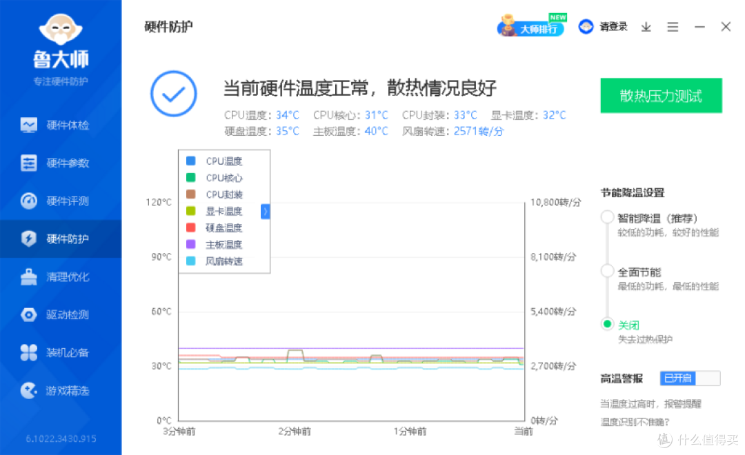Select 全面节能 radio option
The height and width of the screenshot is (455, 745).
point(607,271)
